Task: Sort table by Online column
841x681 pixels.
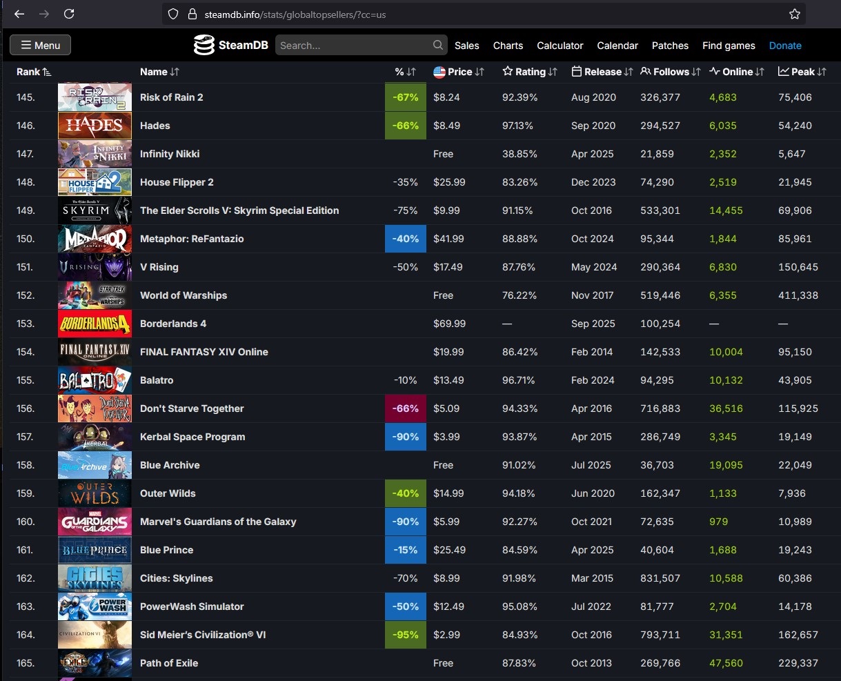Action: pos(737,72)
